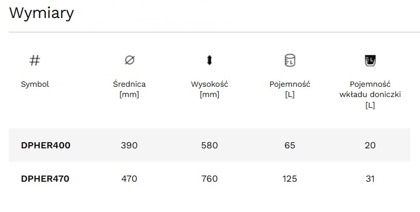Click the Wysokość [mm] column header

[209, 89]
